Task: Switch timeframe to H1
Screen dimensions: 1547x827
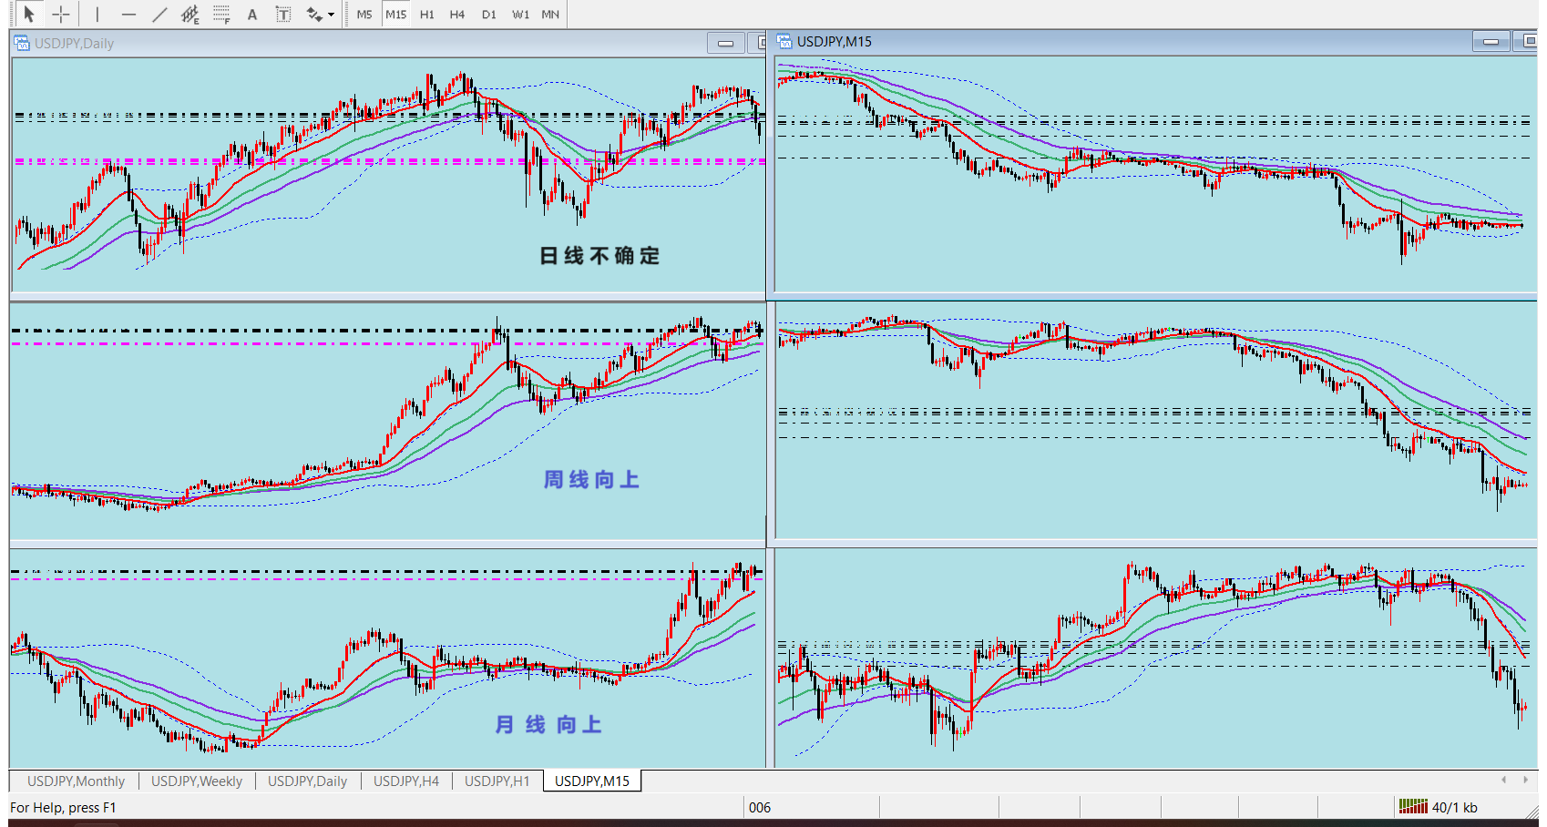Action: (427, 14)
